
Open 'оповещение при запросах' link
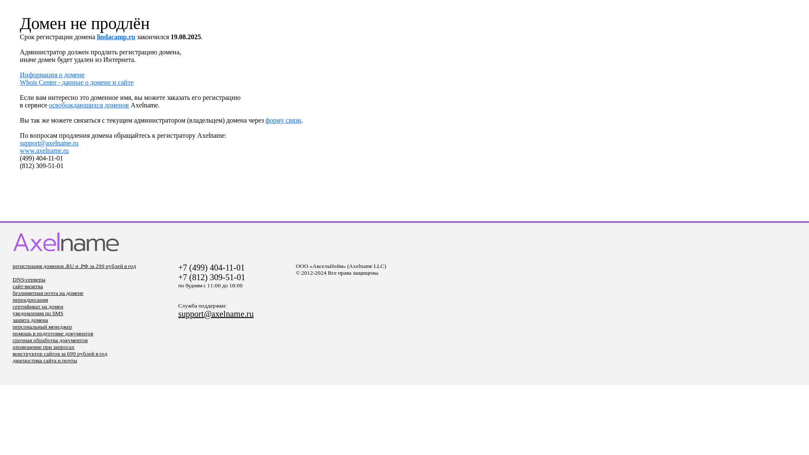(x=43, y=347)
